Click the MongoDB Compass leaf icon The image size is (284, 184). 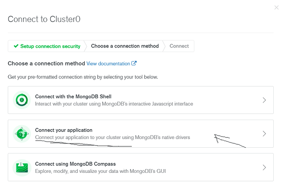(x=21, y=167)
